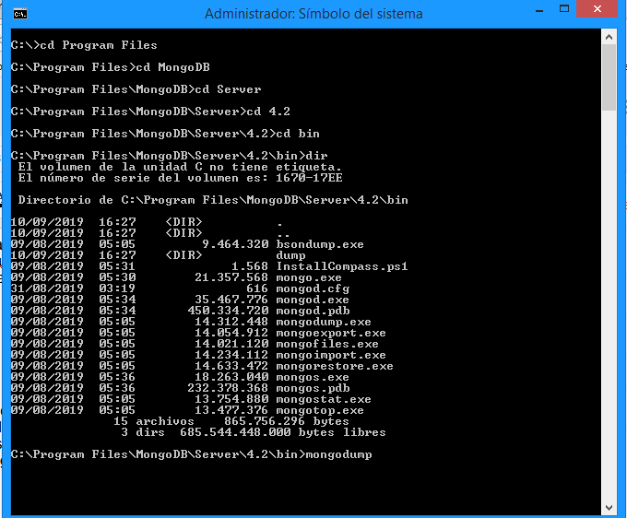Close the Administrador command prompt window

coord(597,9)
